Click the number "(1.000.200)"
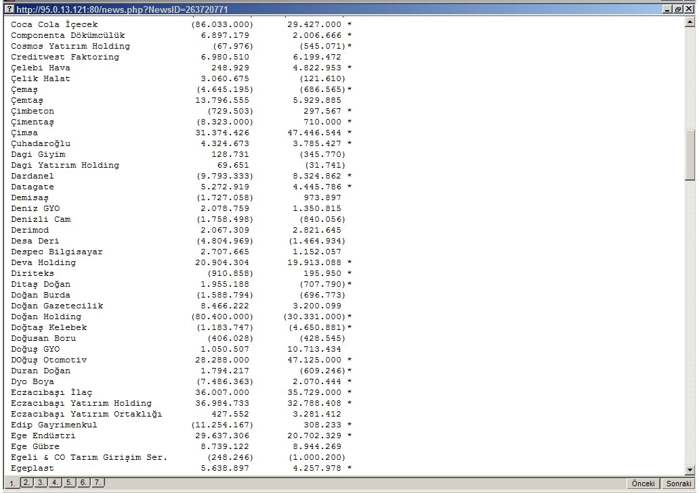This screenshot has width=699, height=493. [317, 457]
